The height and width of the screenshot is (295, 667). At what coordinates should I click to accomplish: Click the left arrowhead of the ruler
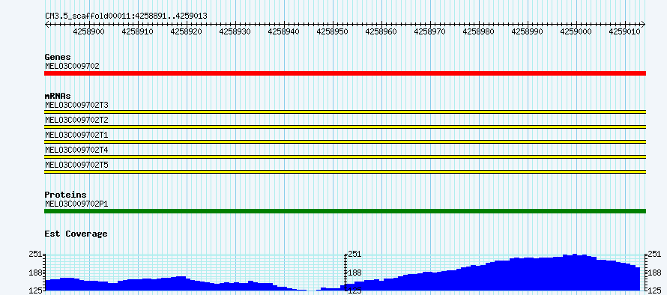[x=46, y=24]
